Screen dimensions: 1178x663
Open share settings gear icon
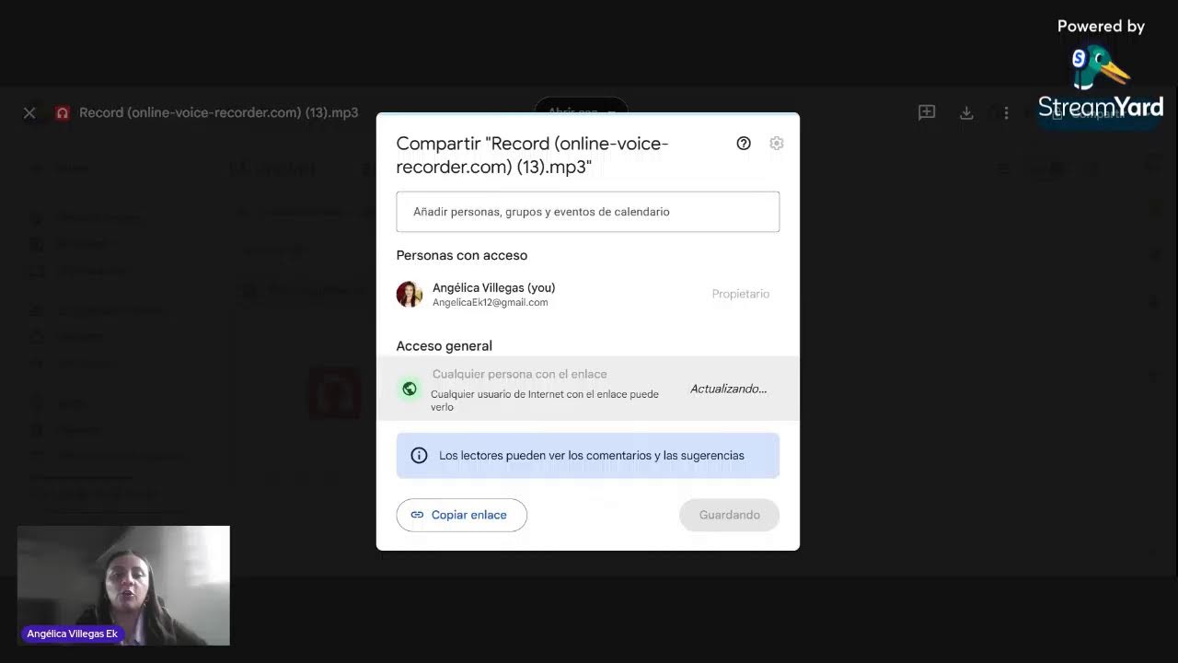tap(777, 143)
